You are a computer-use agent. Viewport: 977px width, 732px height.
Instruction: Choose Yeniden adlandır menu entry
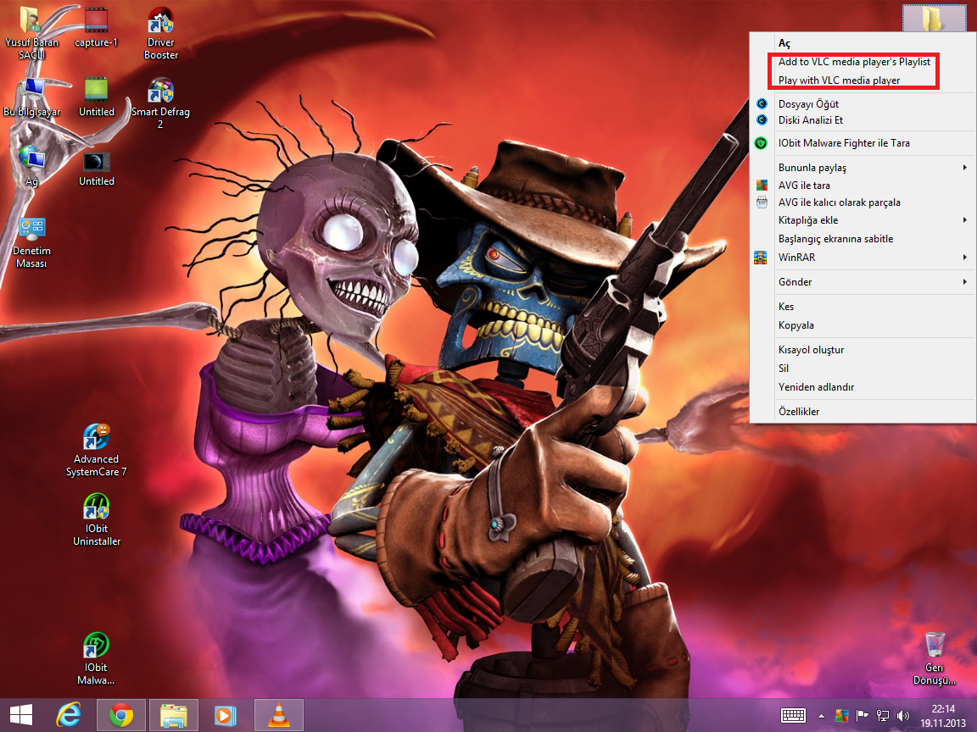click(863, 387)
